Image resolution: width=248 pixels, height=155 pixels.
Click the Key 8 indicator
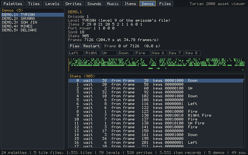tap(193, 53)
